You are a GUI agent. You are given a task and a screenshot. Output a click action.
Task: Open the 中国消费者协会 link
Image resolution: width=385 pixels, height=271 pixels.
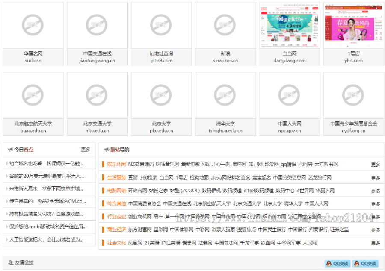(x=145, y=203)
